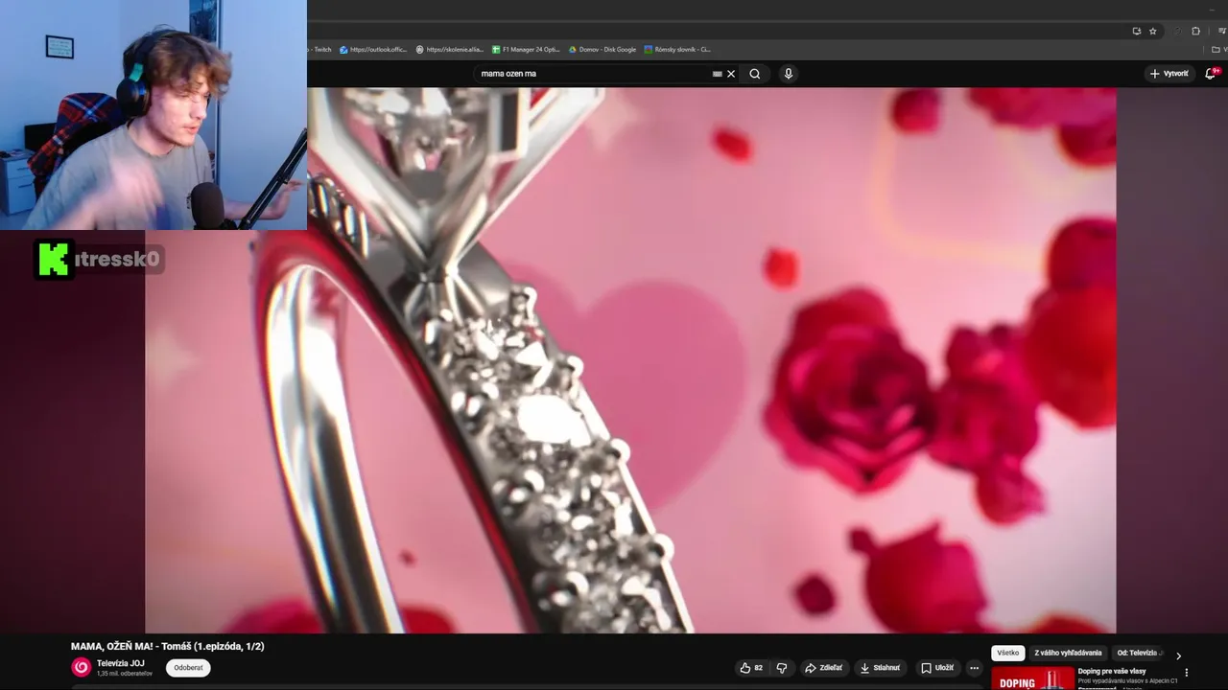
Task: Select the 'Od: Televízia' filter chip
Action: pyautogui.click(x=1139, y=653)
